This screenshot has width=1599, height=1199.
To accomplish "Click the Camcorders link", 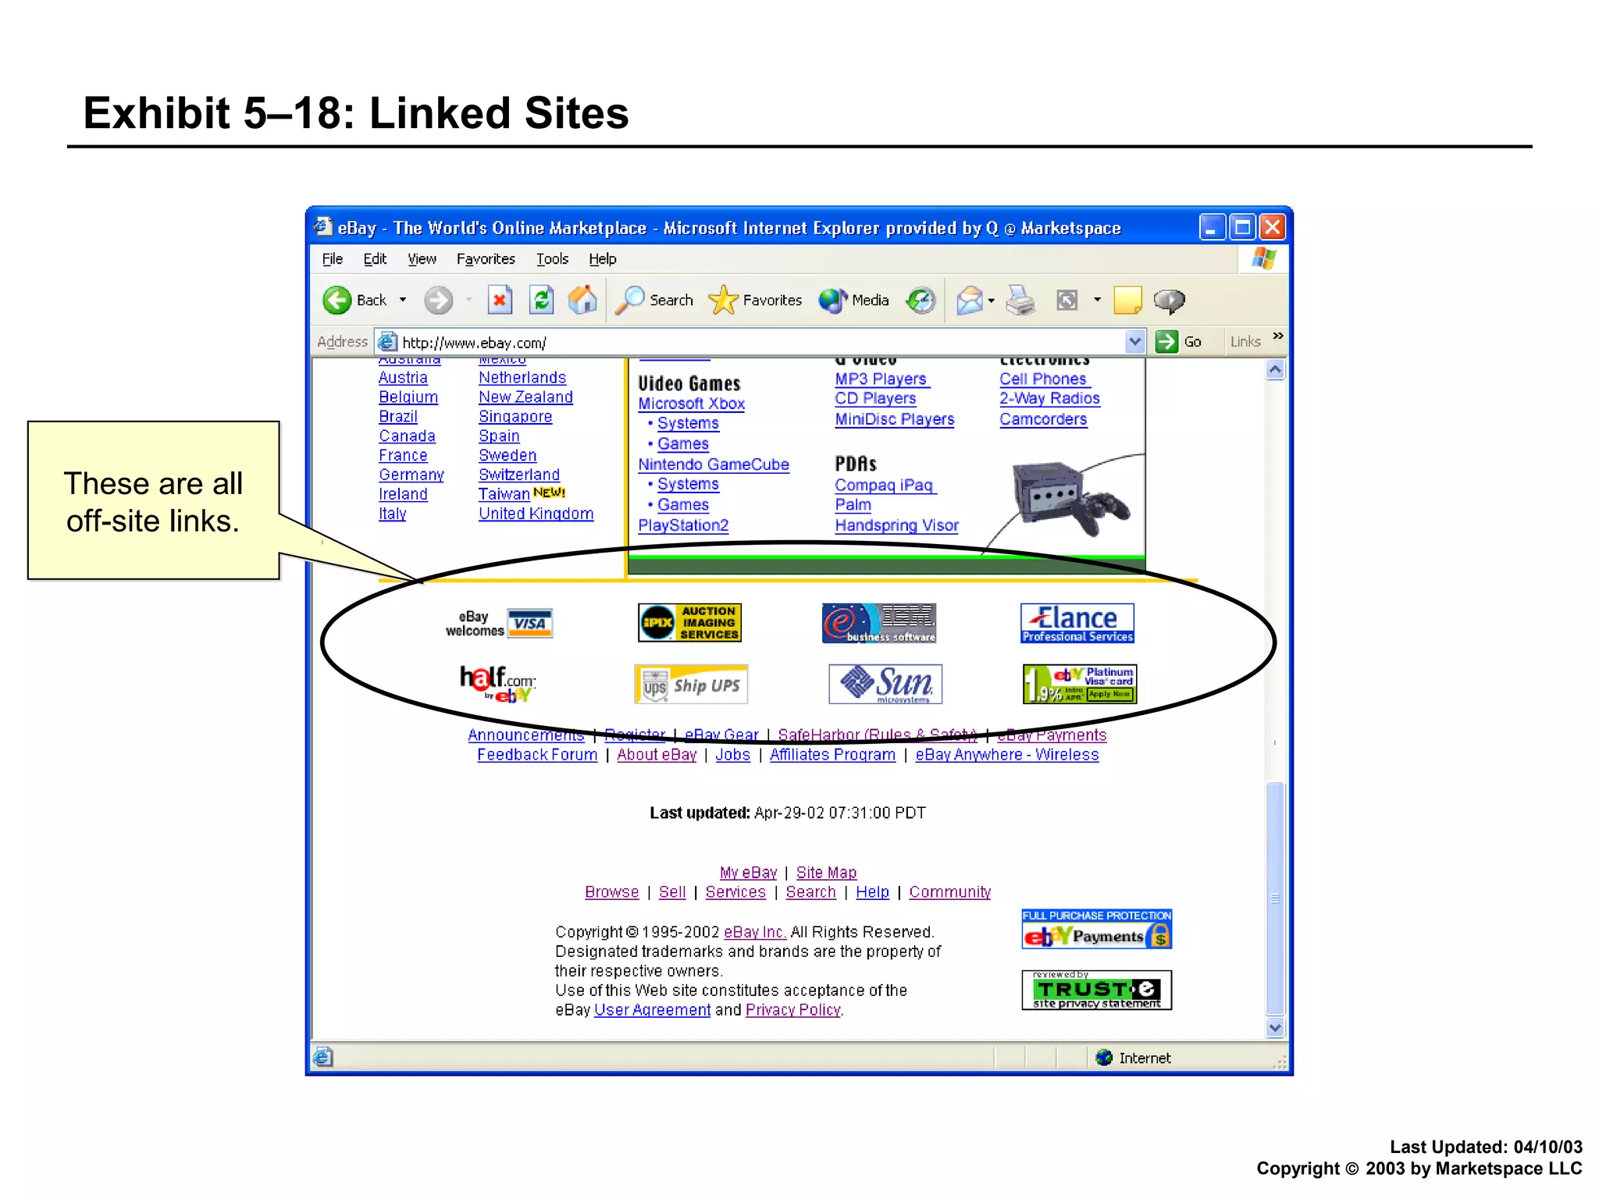I will tap(1043, 419).
